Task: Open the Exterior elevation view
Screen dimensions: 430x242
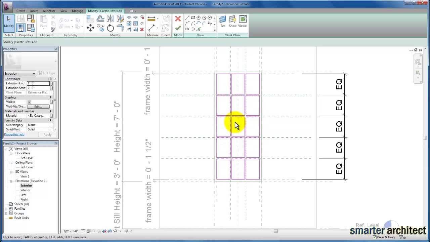Action: coord(26,186)
